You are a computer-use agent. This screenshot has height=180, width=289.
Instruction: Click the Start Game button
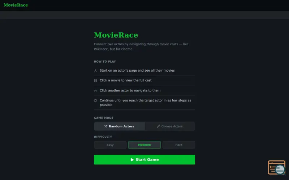(x=144, y=159)
